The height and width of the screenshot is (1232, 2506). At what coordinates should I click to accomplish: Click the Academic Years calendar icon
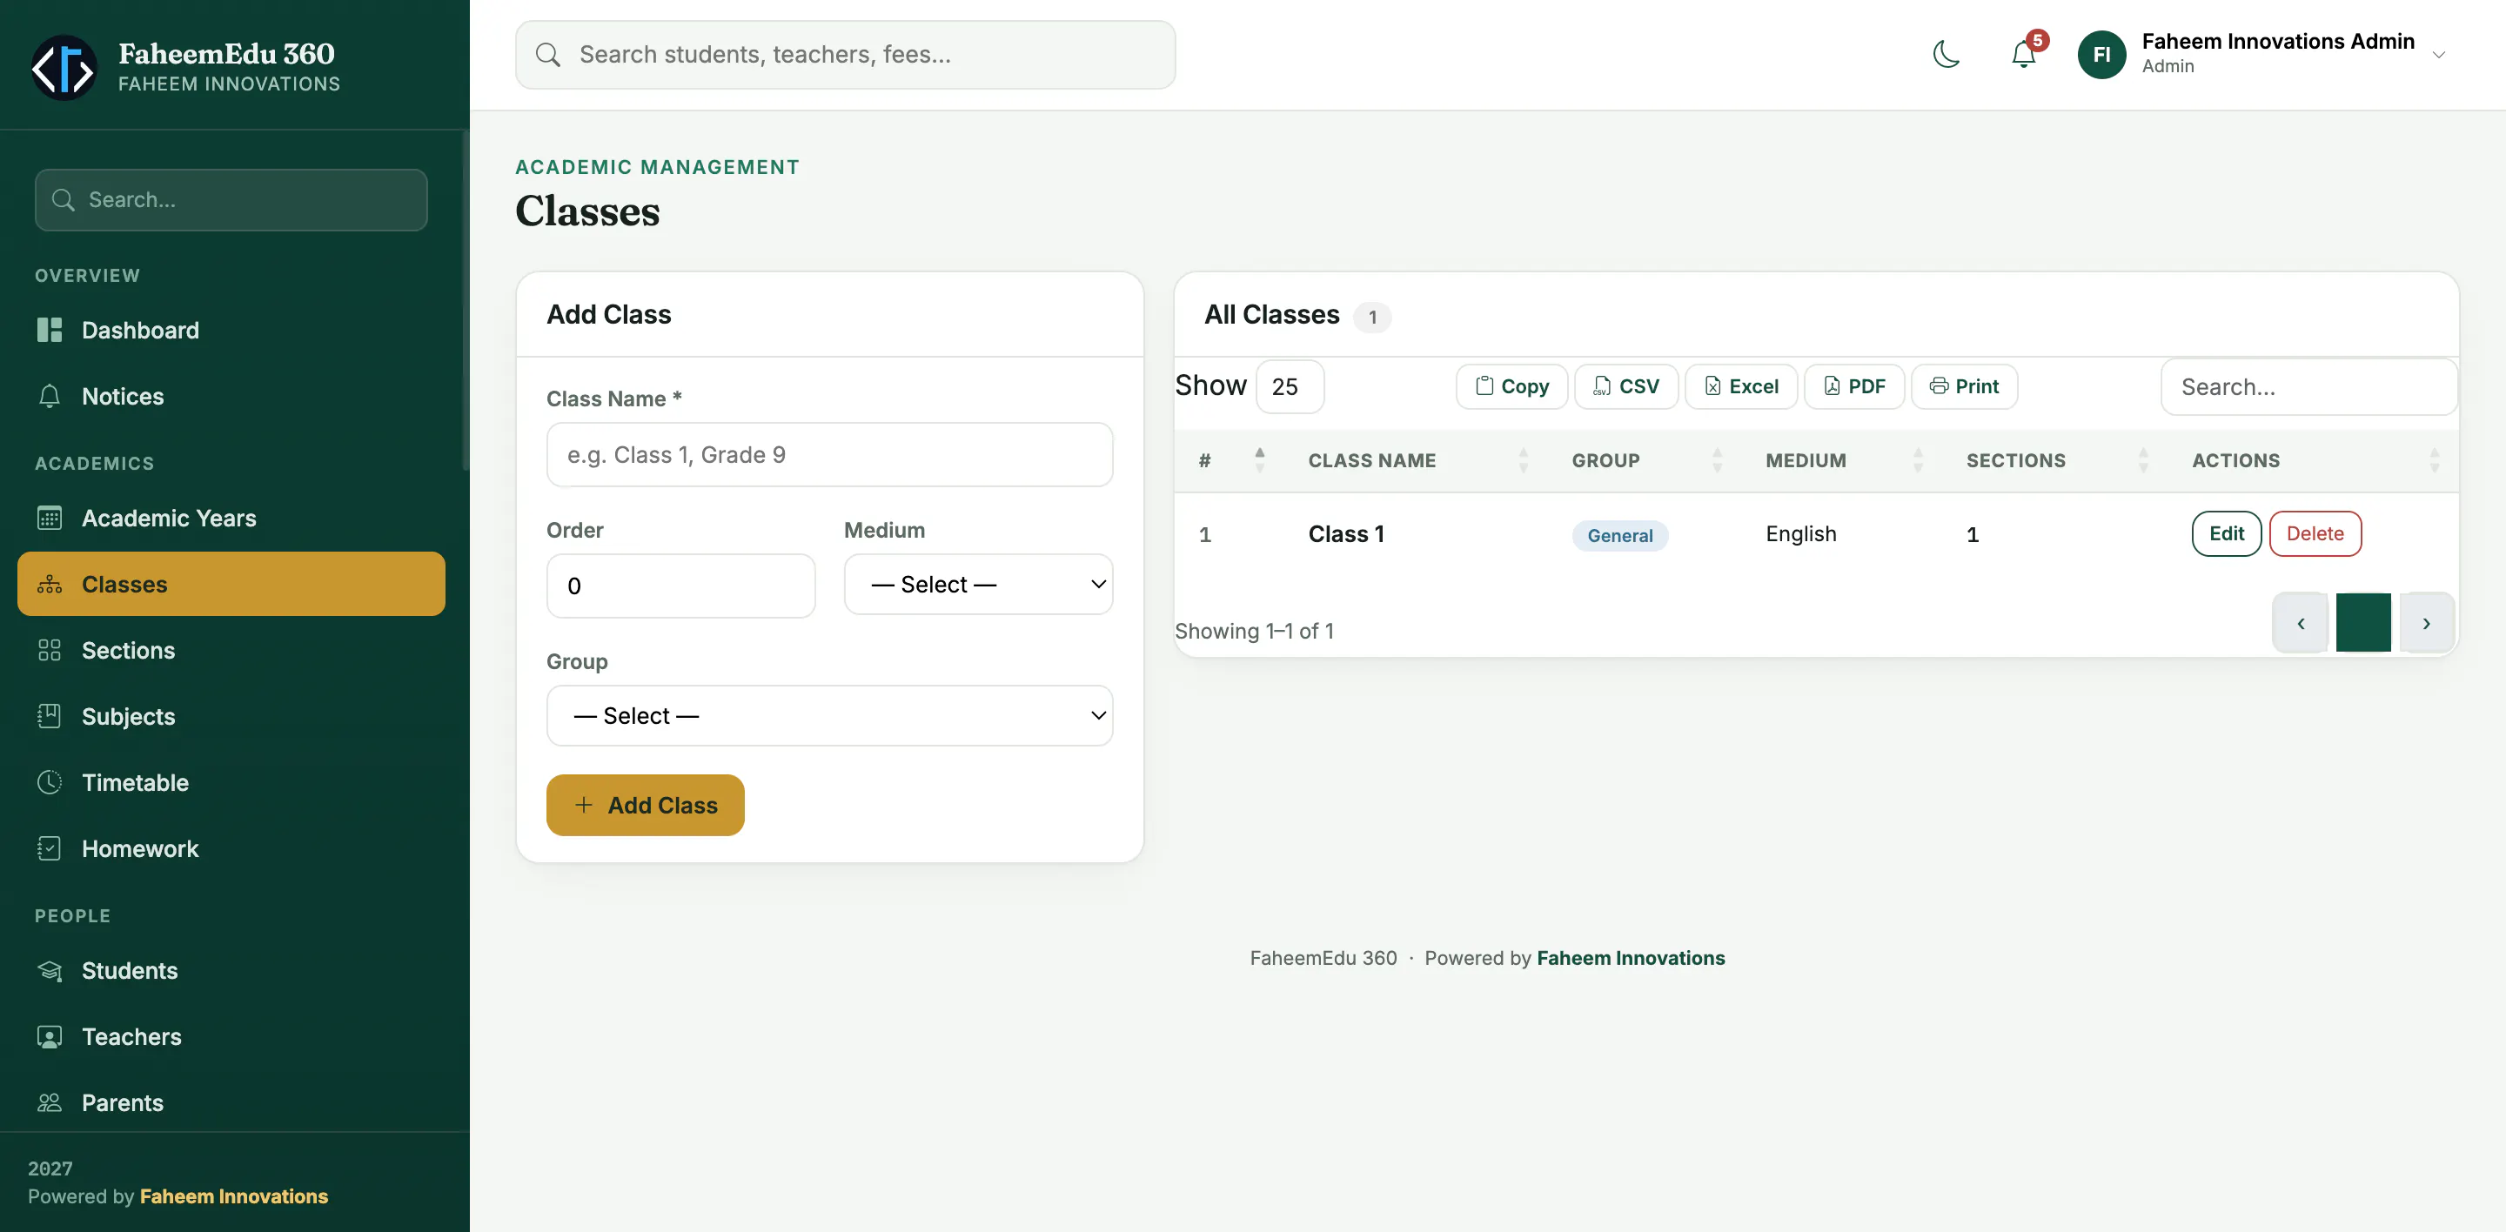point(50,519)
